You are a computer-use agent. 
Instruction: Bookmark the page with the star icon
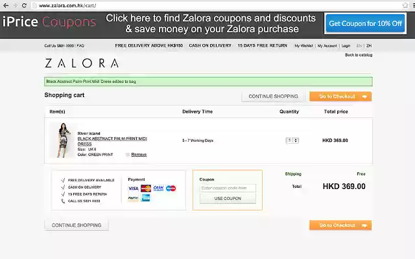coord(405,5)
